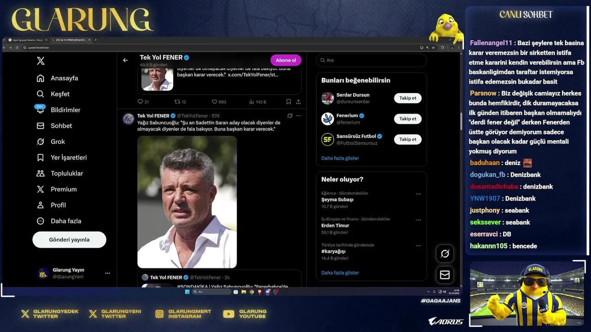This screenshot has width=591, height=332.
Task: Open Glarung Yayın account menu dots
Action: click(x=108, y=273)
